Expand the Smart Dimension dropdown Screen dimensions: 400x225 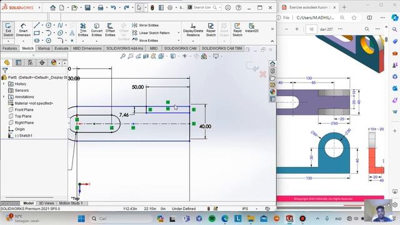pos(23,41)
